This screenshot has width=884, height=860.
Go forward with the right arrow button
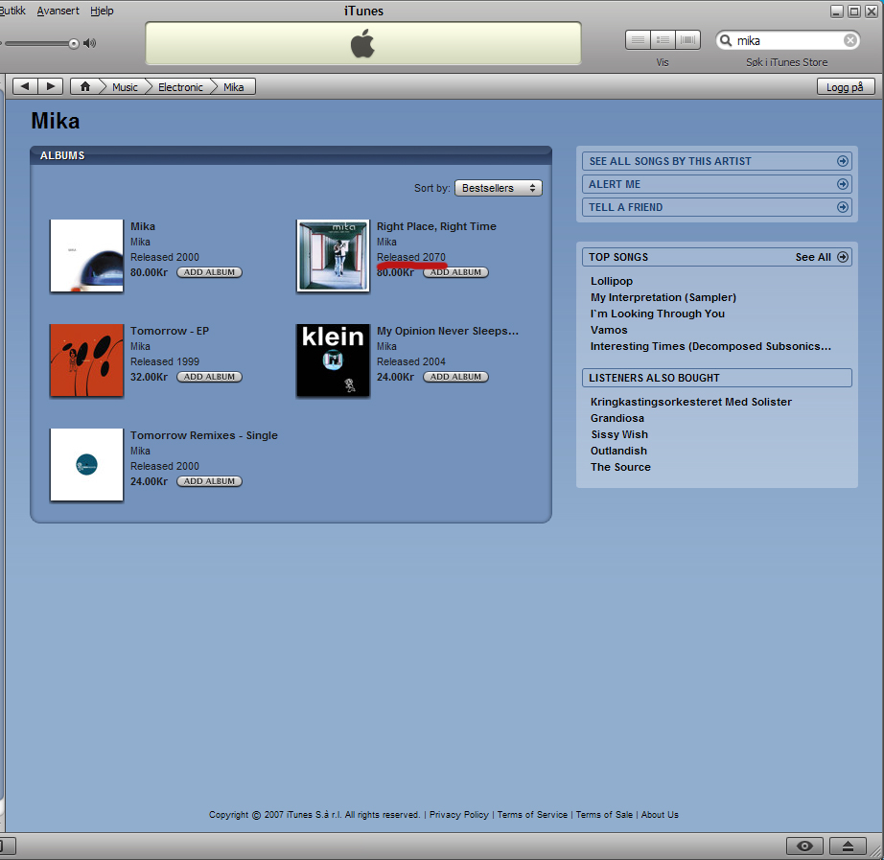(51, 86)
